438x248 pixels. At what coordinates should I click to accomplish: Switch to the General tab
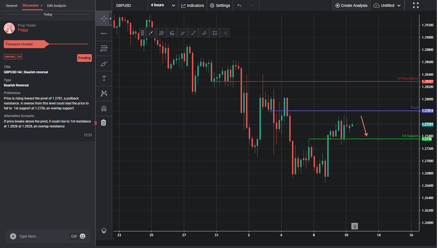11,5
